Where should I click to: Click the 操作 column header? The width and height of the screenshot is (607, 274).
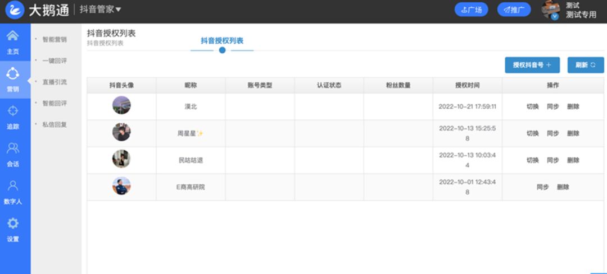click(553, 85)
